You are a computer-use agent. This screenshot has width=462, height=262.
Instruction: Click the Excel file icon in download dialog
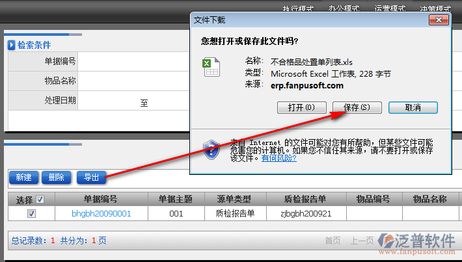tap(209, 67)
